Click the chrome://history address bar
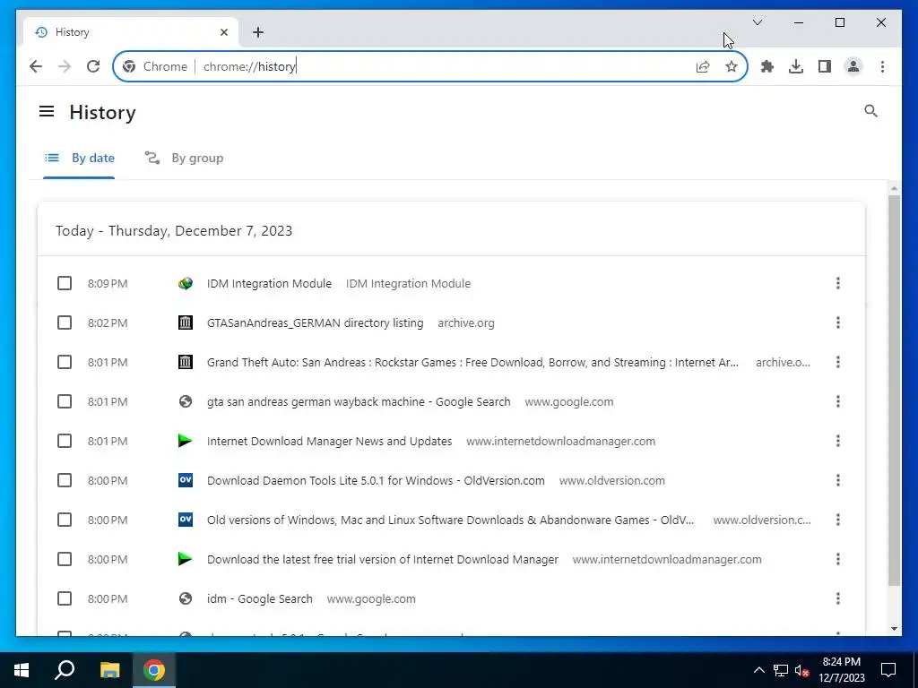The width and height of the screenshot is (918, 688). [x=430, y=66]
